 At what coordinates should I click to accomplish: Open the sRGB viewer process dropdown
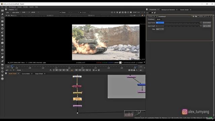35,12
